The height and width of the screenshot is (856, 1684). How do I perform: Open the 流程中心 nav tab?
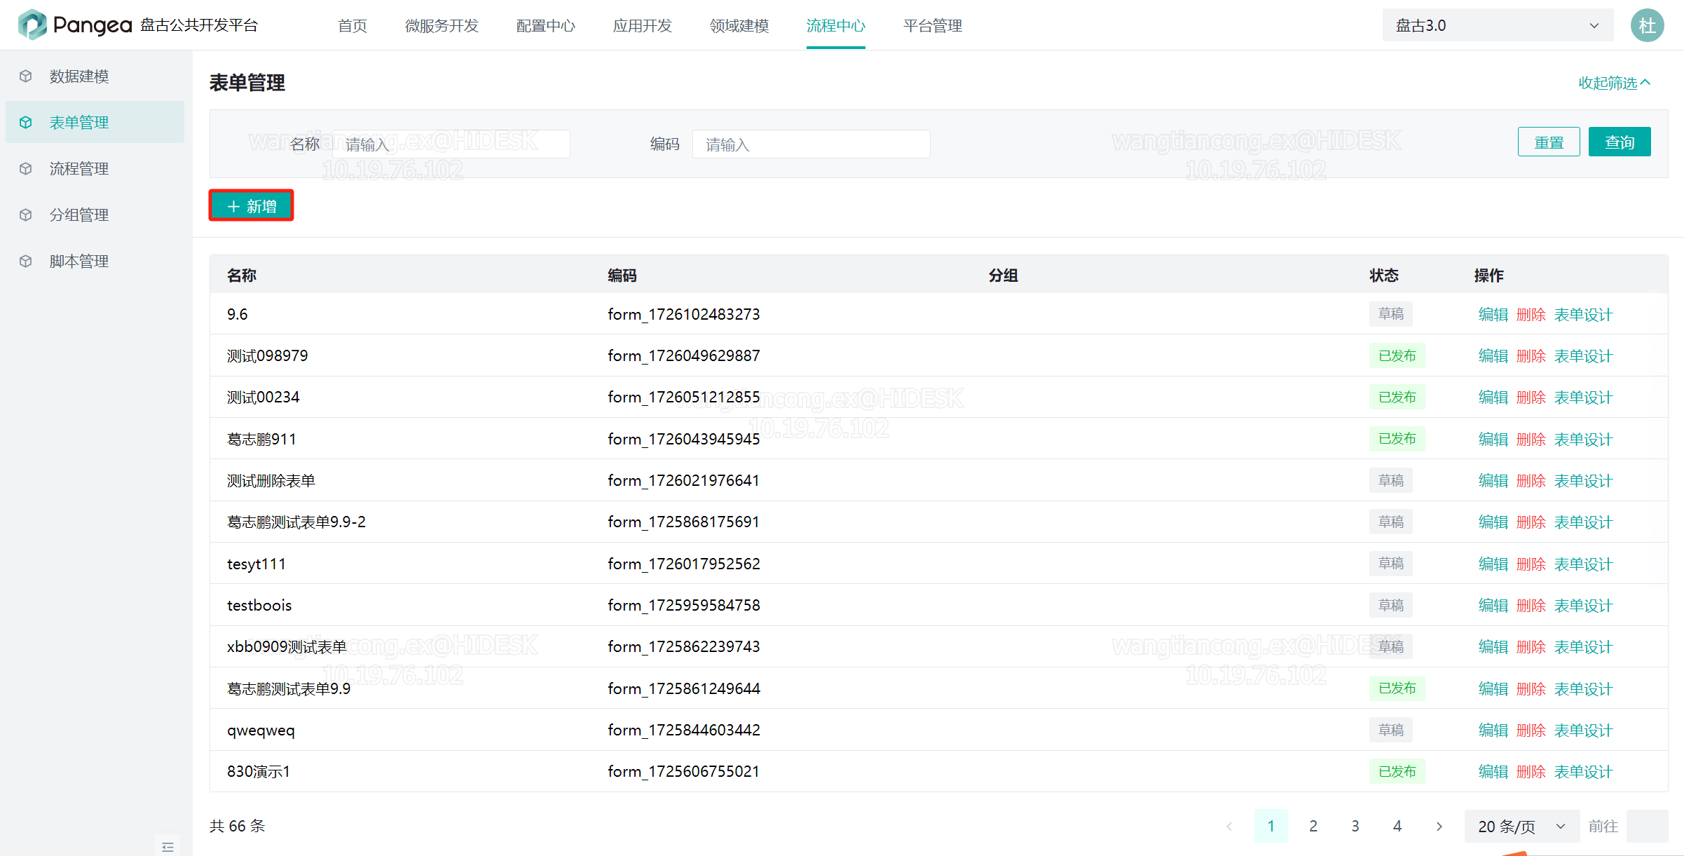tap(836, 26)
